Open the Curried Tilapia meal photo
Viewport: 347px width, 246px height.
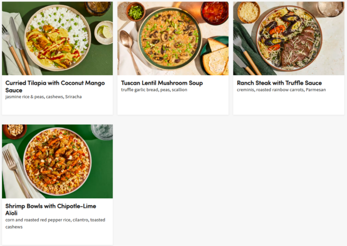tap(57, 38)
